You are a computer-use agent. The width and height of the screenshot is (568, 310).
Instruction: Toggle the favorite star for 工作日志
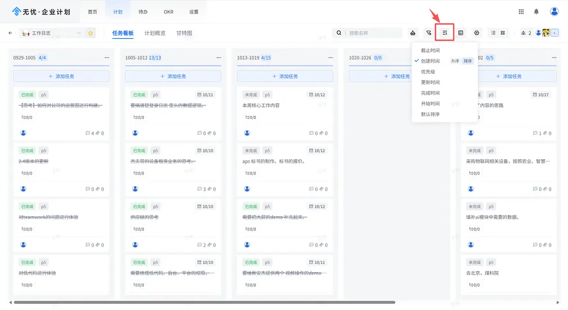click(90, 33)
